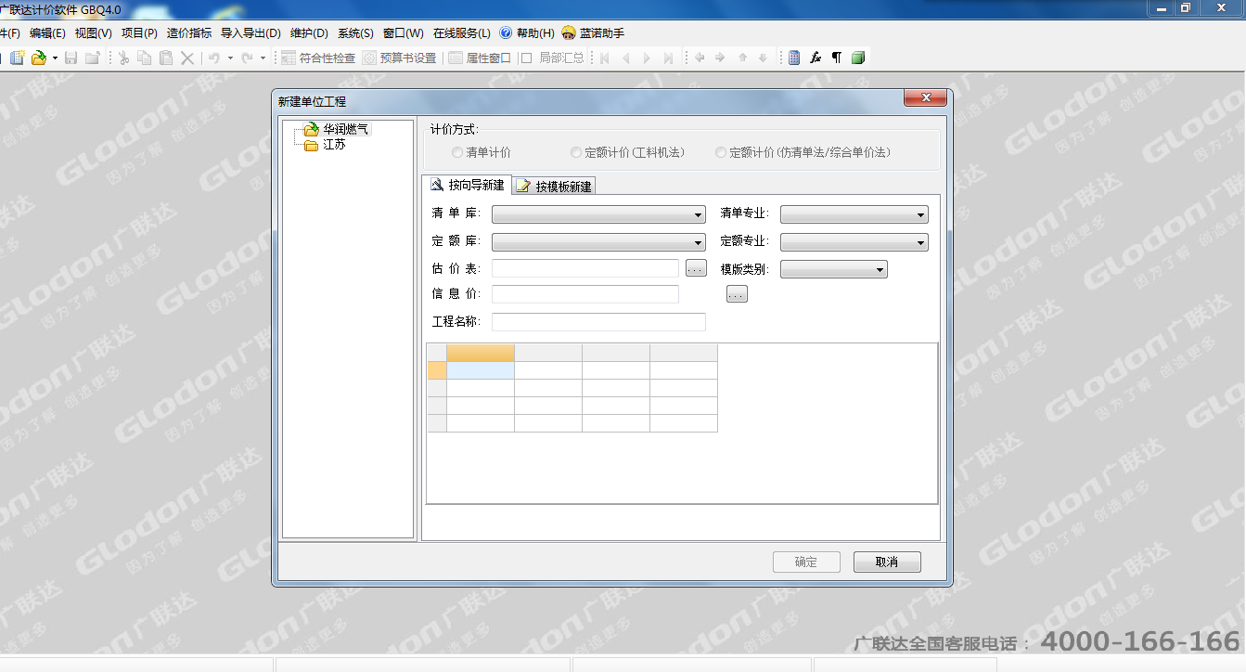Open 预算书设置 toolbar button

pyautogui.click(x=399, y=58)
